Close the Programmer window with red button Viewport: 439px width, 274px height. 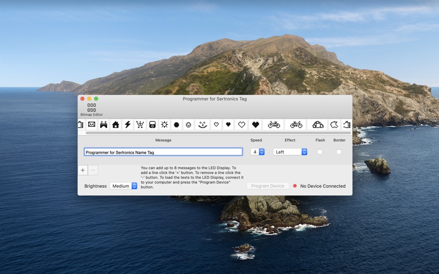[82, 99]
